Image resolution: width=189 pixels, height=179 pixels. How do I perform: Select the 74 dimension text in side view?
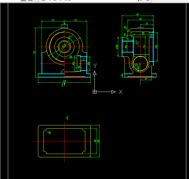pyautogui.click(x=128, y=39)
